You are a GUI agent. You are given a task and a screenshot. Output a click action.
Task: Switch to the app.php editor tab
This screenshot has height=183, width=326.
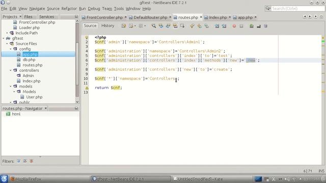tap(245, 17)
